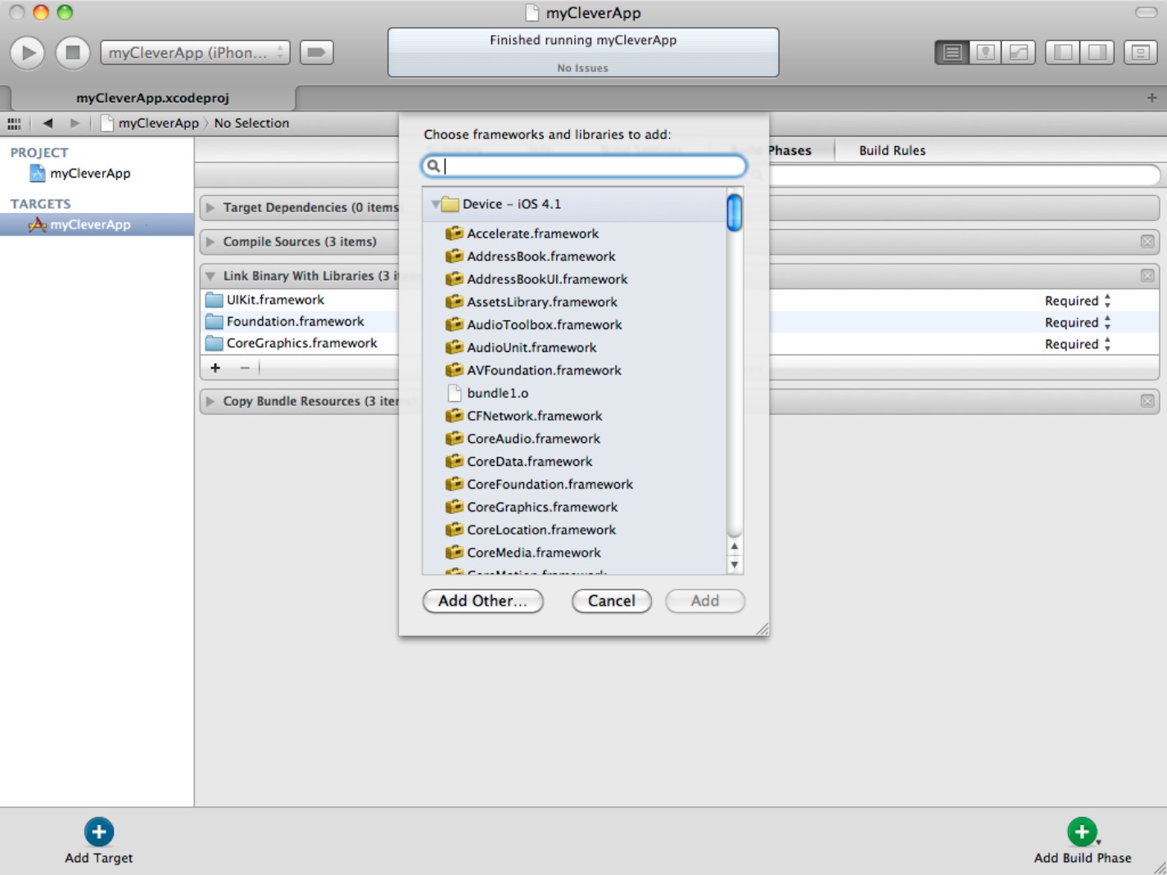Screen dimensions: 1167x875
Task: Select the Version editor icon
Action: click(1019, 52)
